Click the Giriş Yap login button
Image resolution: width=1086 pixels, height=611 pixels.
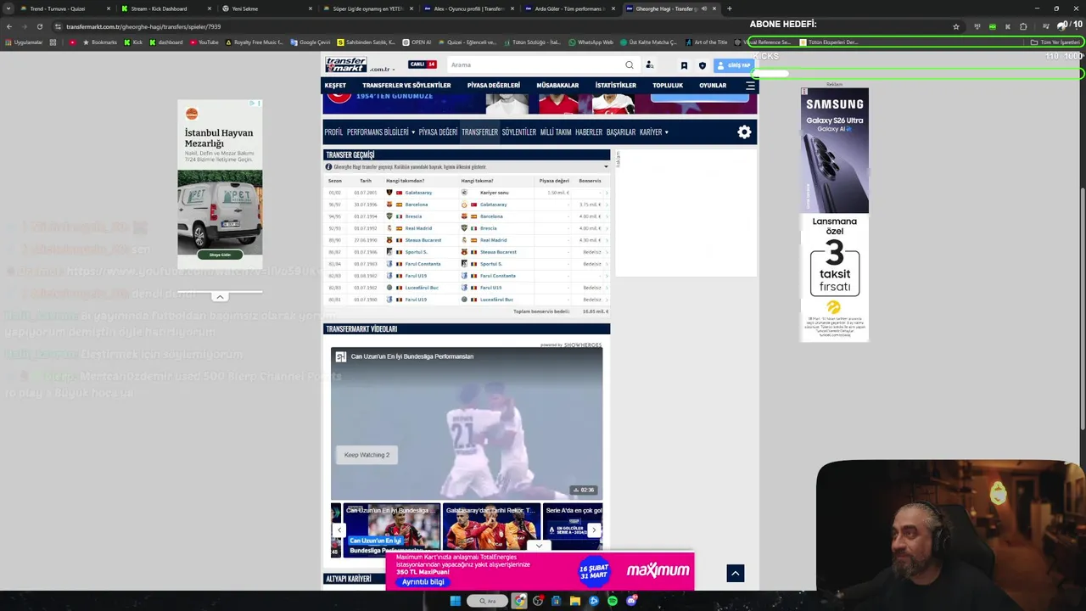(734, 65)
